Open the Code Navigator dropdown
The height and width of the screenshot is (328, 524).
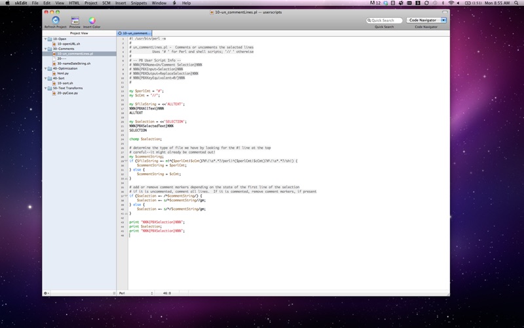pos(426,20)
